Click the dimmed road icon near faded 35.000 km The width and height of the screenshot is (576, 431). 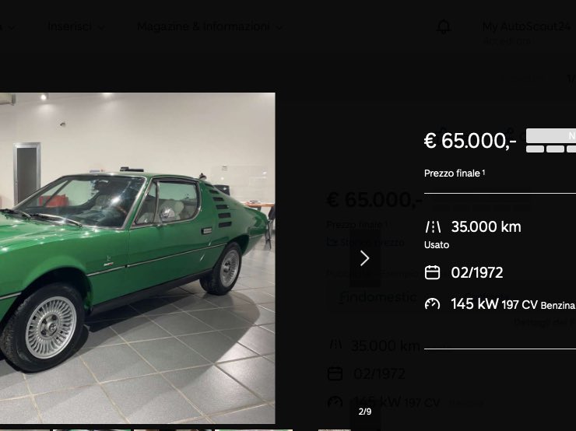[x=335, y=345]
